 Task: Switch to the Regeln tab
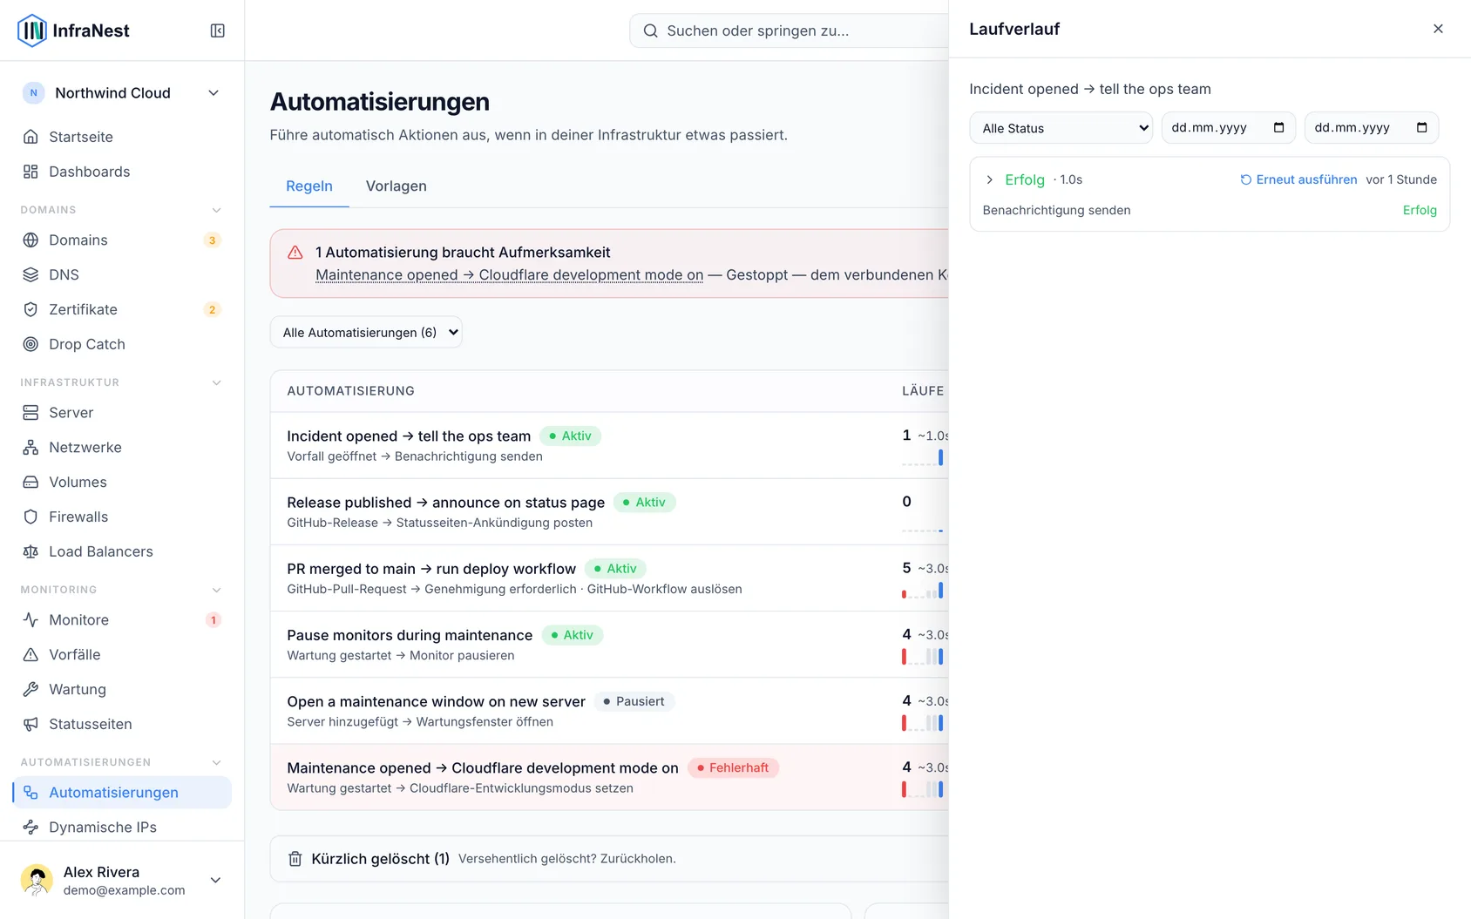click(309, 186)
